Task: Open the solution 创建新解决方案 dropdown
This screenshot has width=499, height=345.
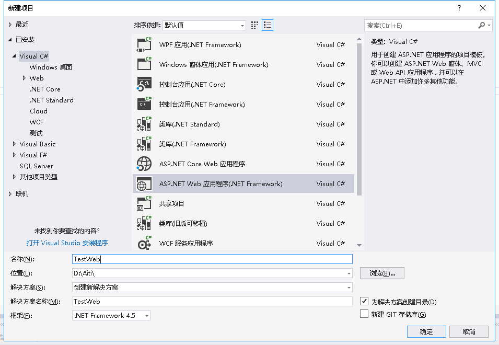Action: 349,287
